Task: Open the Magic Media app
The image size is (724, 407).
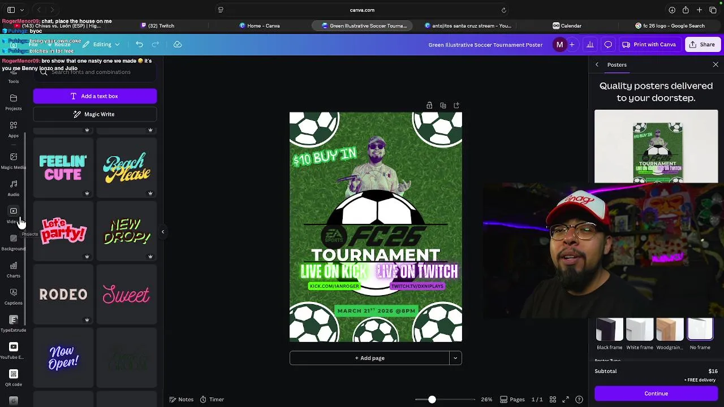Action: [13, 161]
